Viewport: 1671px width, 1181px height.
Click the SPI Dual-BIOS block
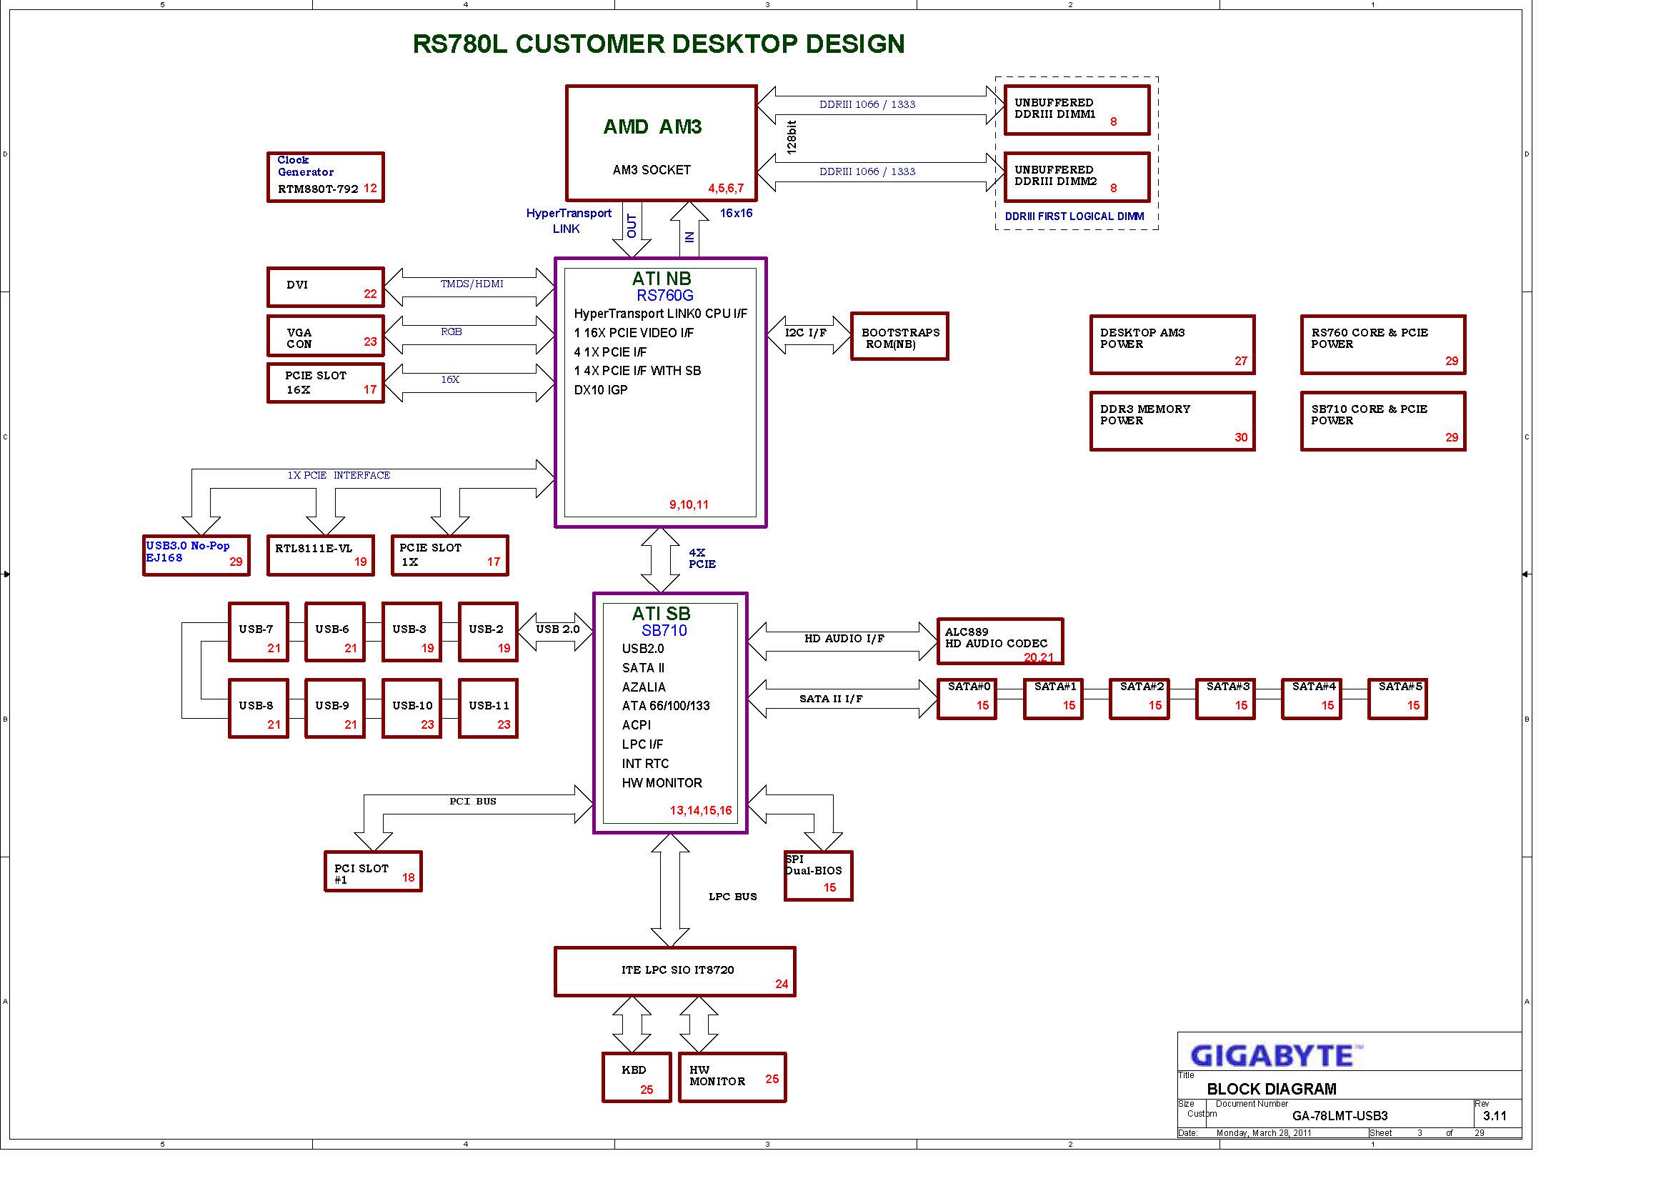click(818, 875)
